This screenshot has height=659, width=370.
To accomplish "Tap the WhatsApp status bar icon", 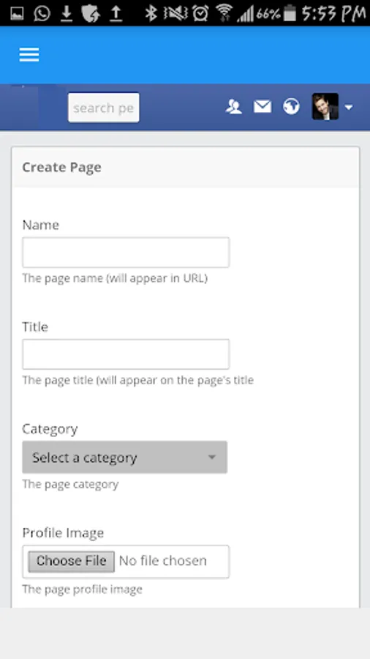I will pos(42,13).
